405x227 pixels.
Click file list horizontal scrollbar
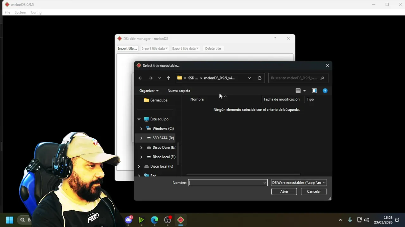pyautogui.click(x=243, y=174)
